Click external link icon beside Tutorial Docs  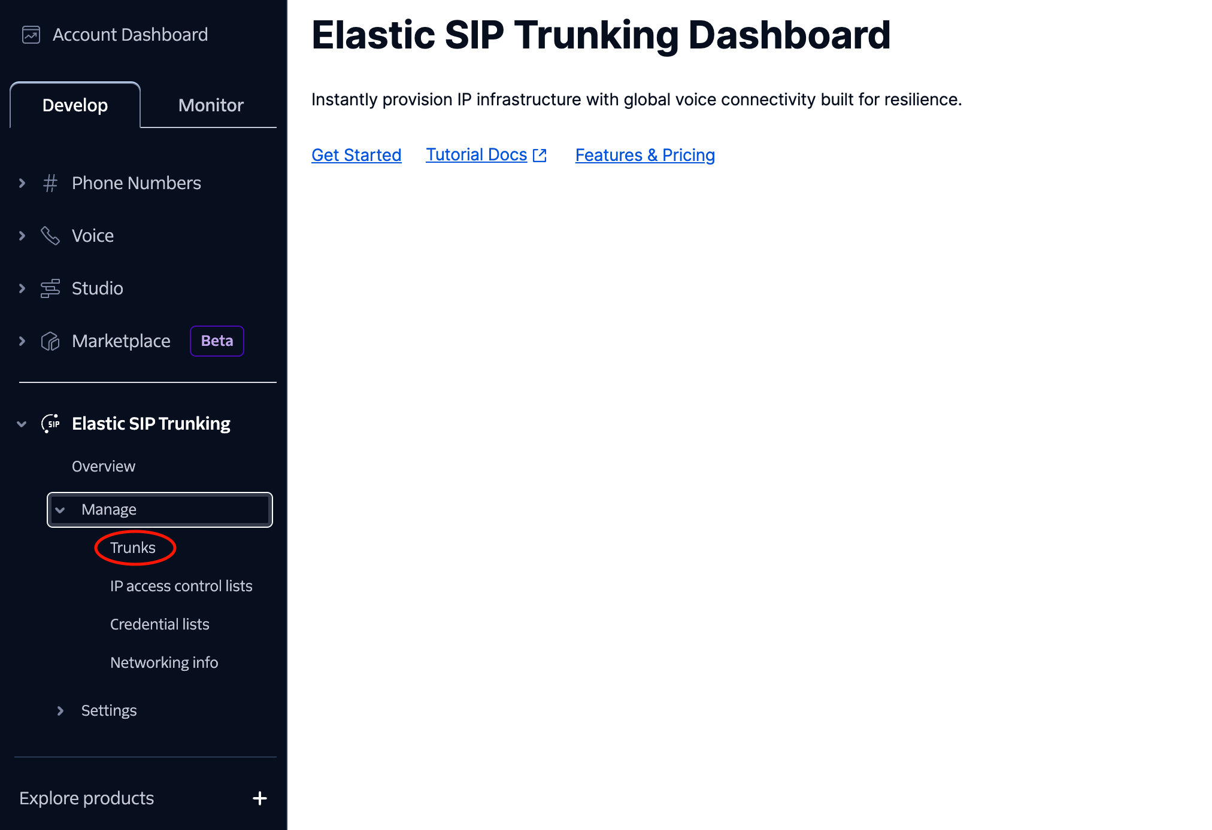click(x=540, y=156)
